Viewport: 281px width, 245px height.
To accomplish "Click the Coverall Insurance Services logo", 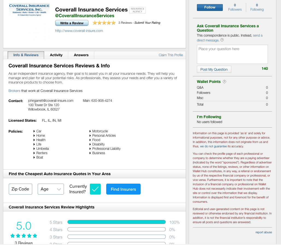I will [x=29, y=10].
